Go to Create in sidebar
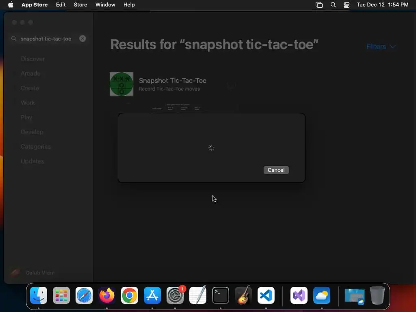Viewport: 416px width, 312px height. (30, 88)
